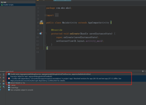Screen dimensions: 146x105
Task: Click the info icon beside BUILD FAILED row
Action: [x=9, y=83]
